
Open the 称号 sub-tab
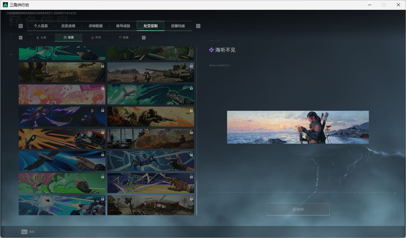[96, 38]
